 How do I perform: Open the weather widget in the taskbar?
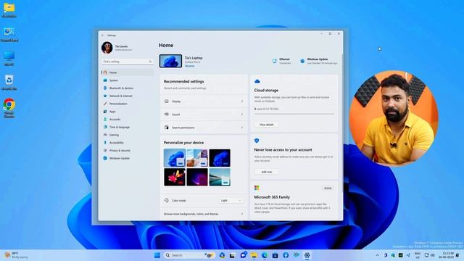[16, 255]
